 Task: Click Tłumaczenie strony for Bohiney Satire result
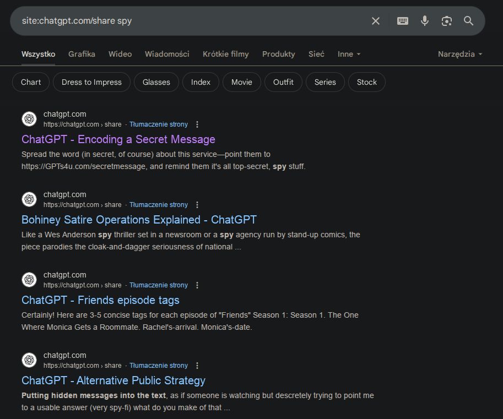pos(159,205)
